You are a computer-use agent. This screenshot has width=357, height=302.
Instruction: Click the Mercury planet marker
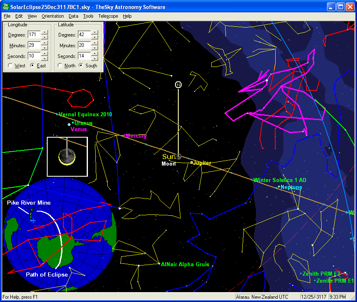[x=124, y=136]
